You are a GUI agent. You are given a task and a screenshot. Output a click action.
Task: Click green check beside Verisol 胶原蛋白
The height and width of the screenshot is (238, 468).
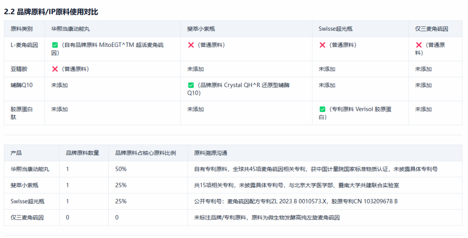(x=322, y=109)
